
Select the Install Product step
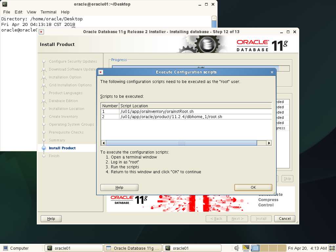tap(62, 148)
